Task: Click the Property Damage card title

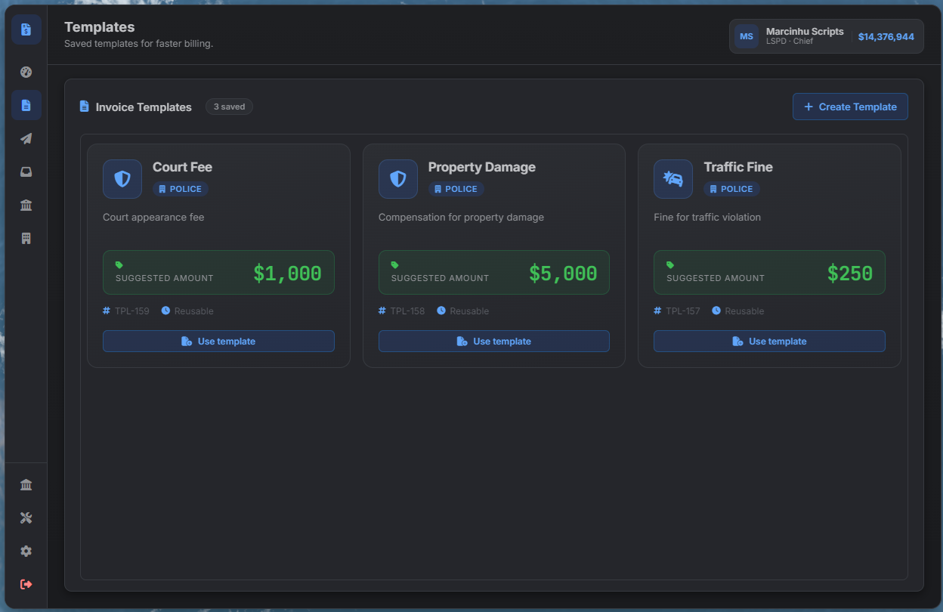Action: (482, 167)
